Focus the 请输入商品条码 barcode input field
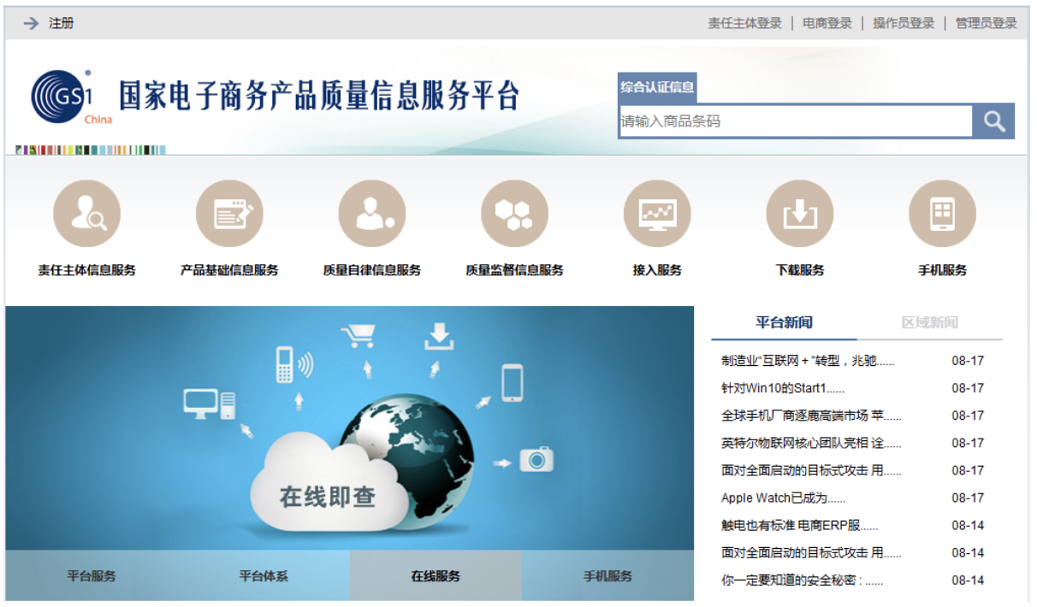 [795, 121]
